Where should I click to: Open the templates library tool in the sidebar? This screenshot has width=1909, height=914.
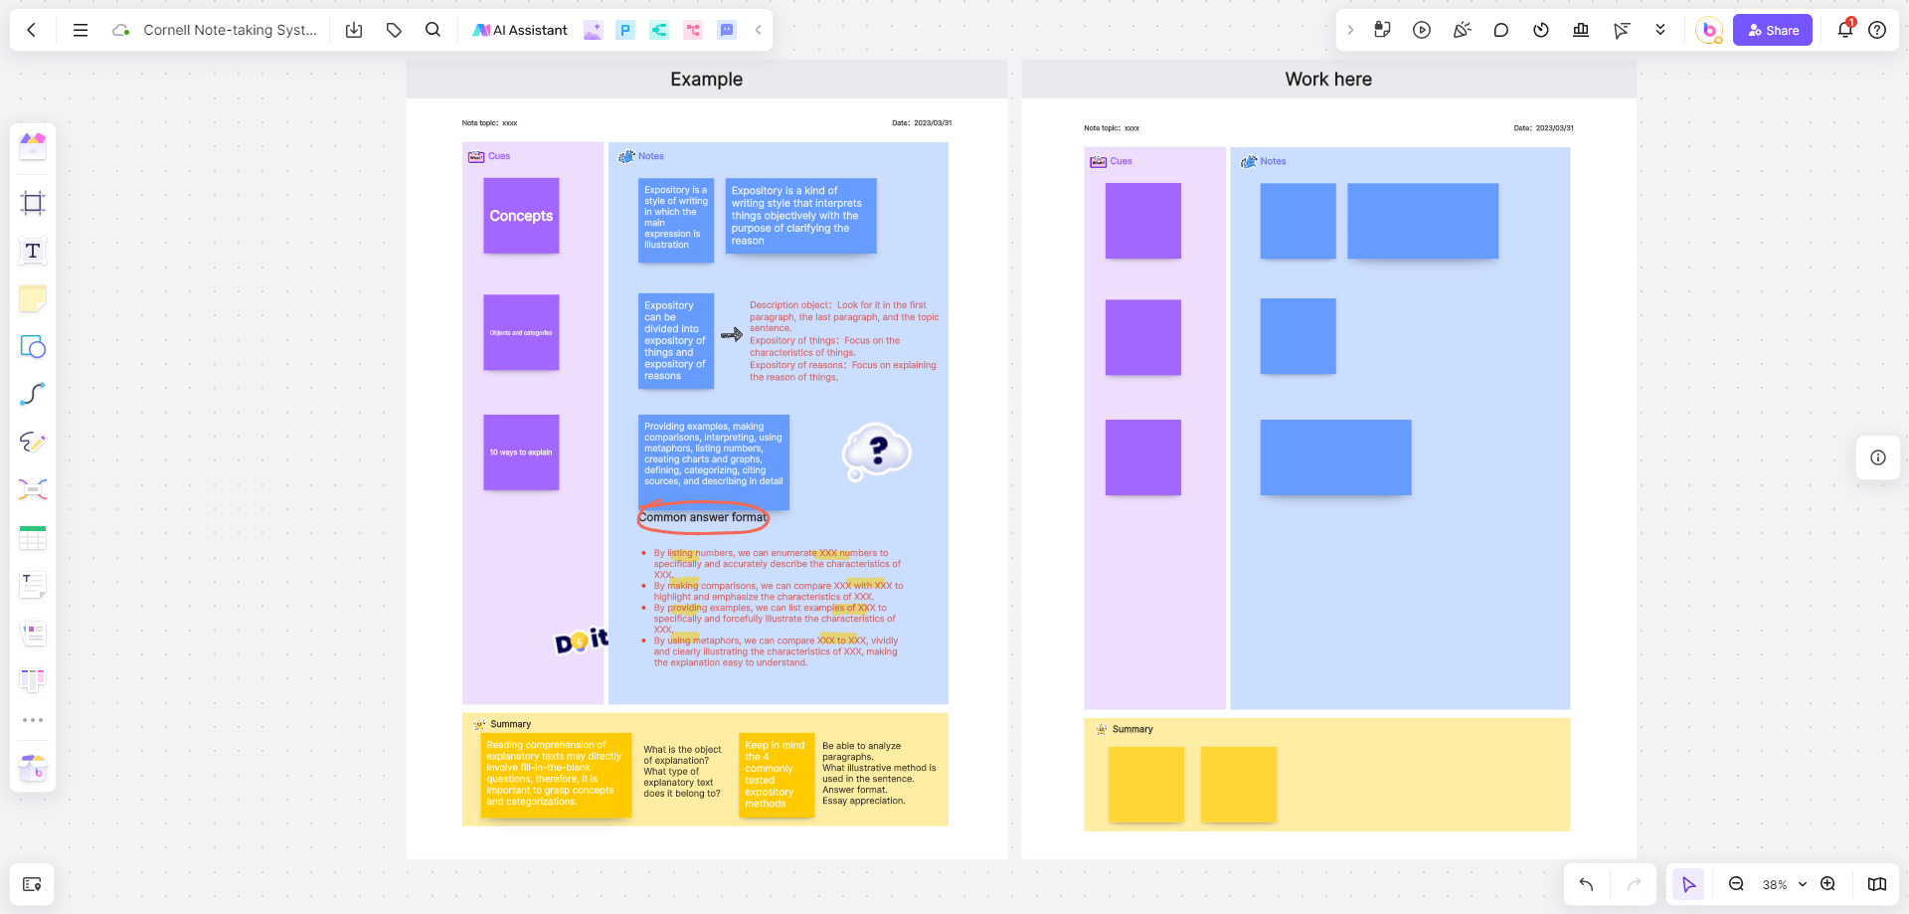33,146
